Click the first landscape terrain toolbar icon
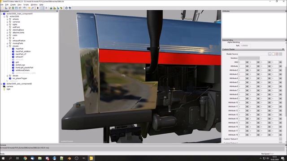Viewport: 287px width, 161px height. (51, 8)
